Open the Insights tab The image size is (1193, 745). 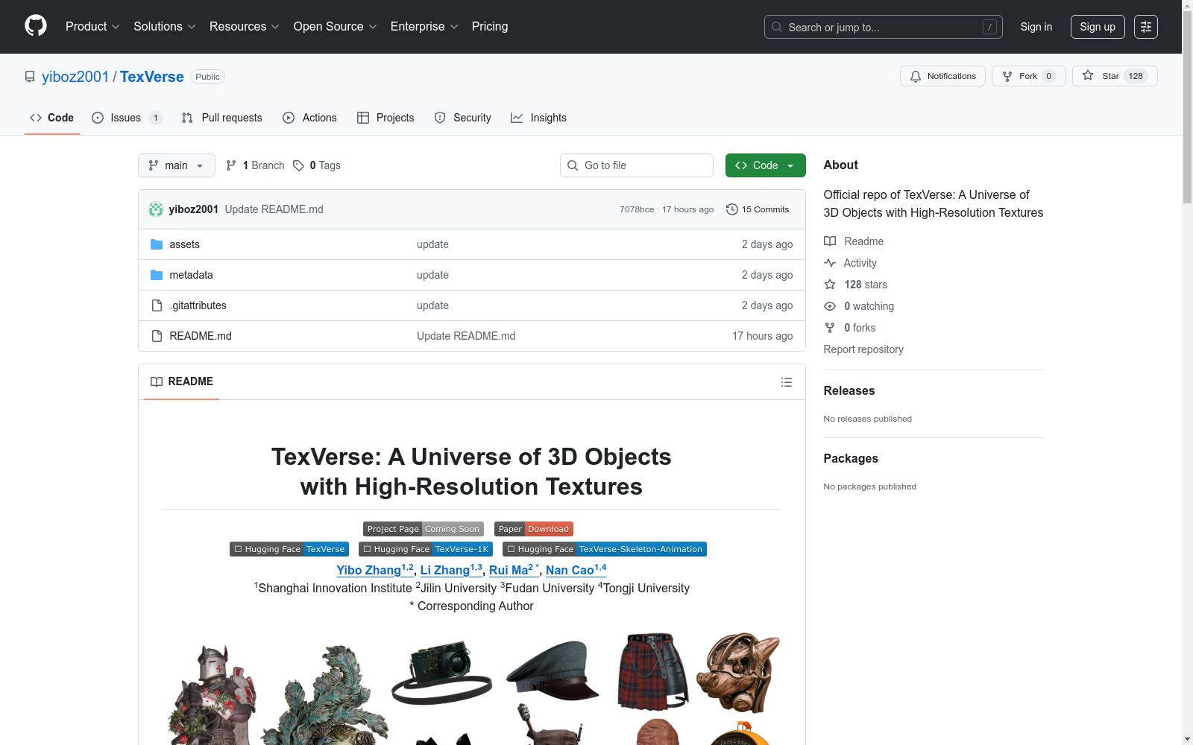[538, 118]
